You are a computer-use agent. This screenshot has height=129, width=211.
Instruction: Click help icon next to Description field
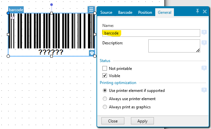204,43
